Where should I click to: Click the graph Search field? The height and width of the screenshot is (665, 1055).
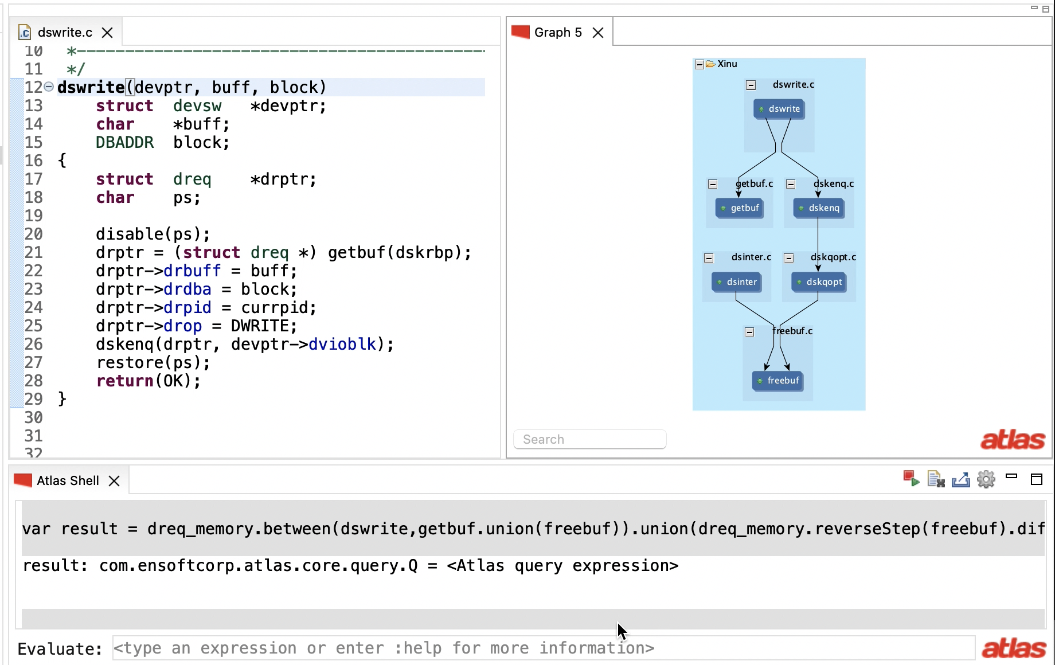coord(589,440)
